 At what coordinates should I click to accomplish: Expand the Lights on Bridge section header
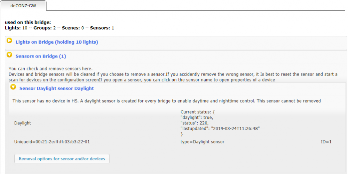[x=57, y=42]
